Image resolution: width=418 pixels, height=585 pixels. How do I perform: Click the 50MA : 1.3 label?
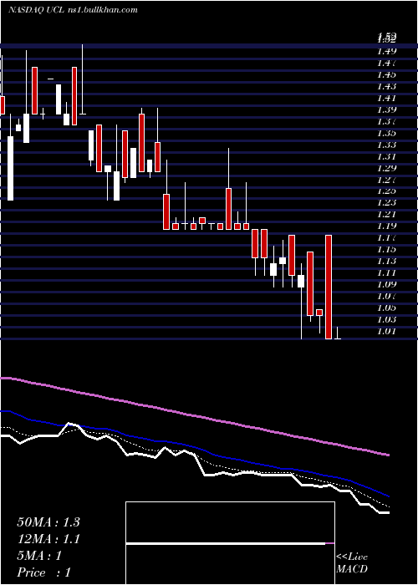(48, 522)
